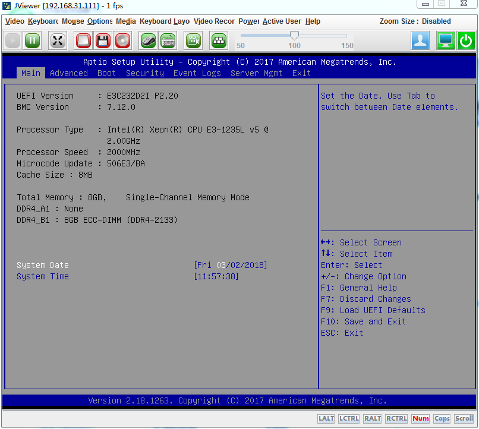The width and height of the screenshot is (479, 429).
Task: Open the soft keyboard icon
Action: click(168, 40)
